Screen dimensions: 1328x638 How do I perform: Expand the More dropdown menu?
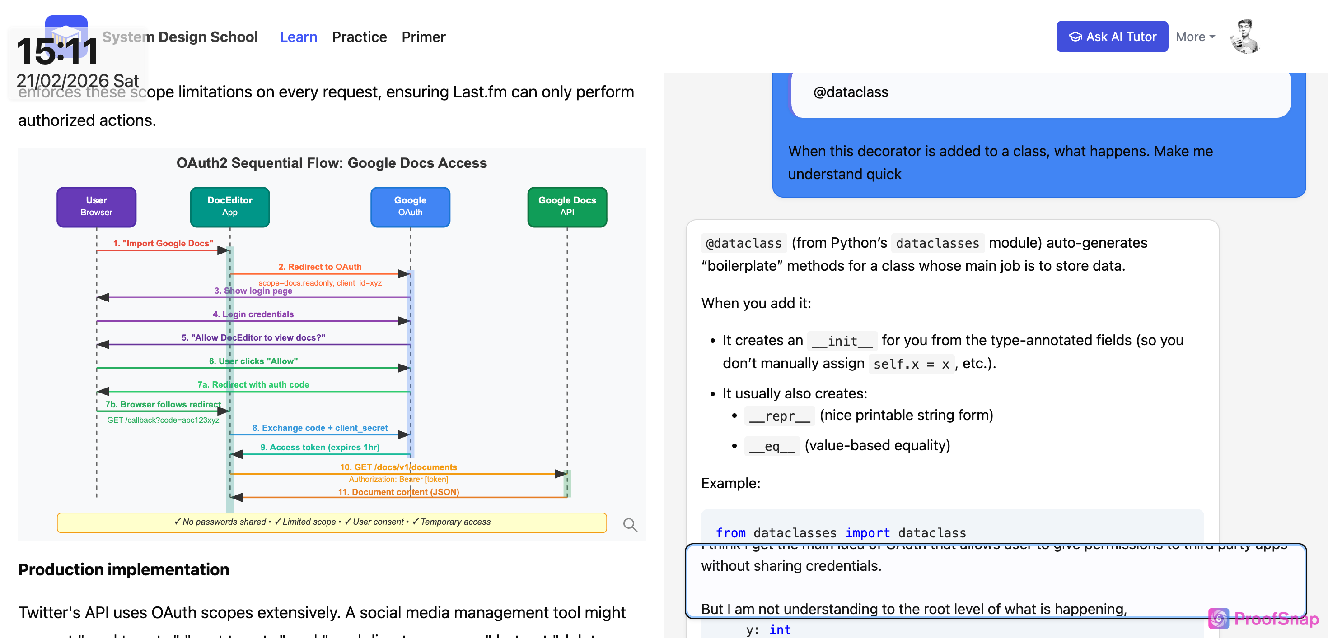1196,37
